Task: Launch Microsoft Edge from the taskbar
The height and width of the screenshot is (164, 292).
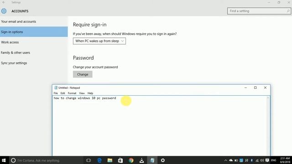Action: [99, 160]
